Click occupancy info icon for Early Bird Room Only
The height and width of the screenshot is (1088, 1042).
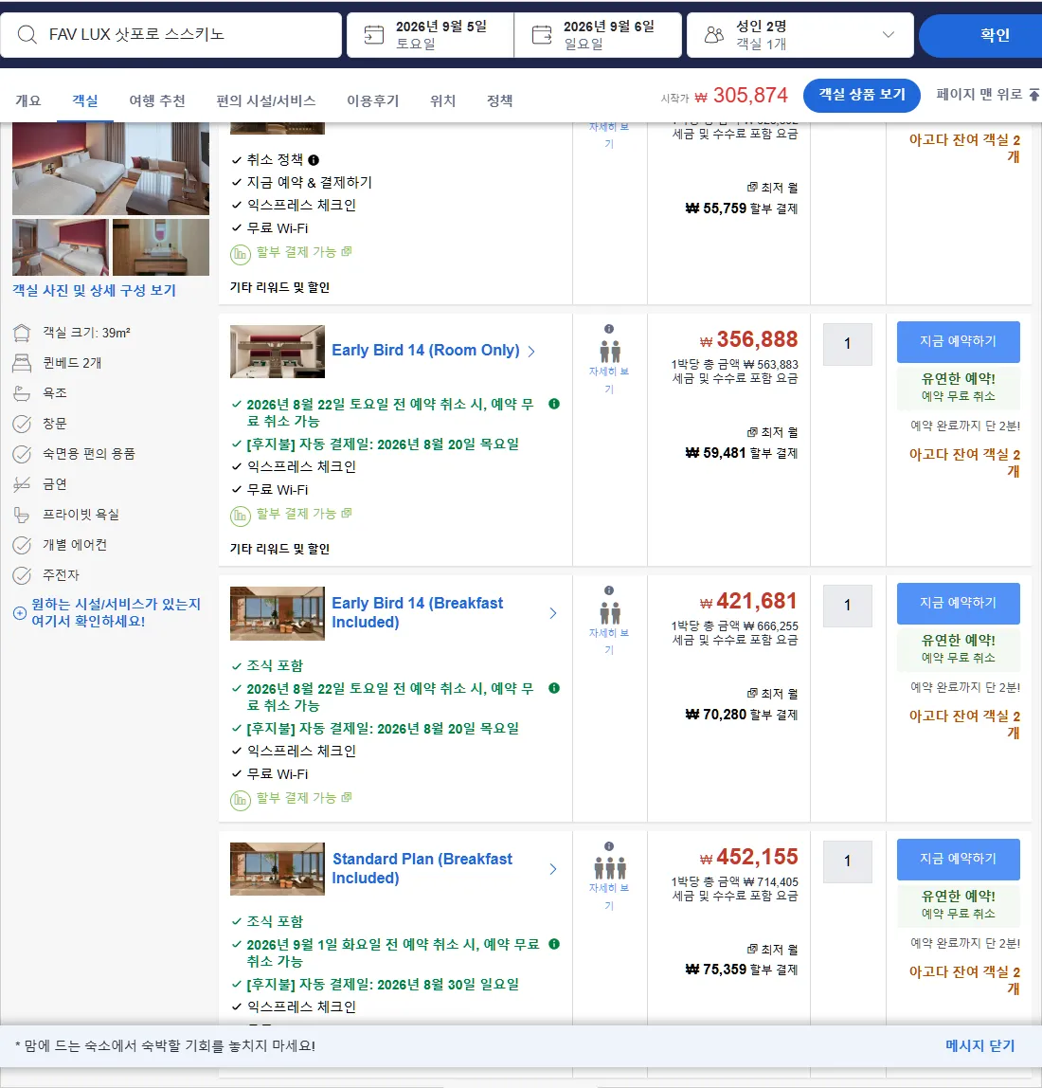coord(609,329)
